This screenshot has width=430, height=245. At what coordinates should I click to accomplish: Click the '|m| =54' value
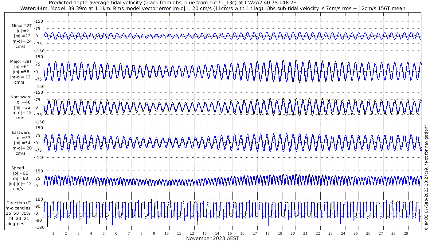(22, 143)
